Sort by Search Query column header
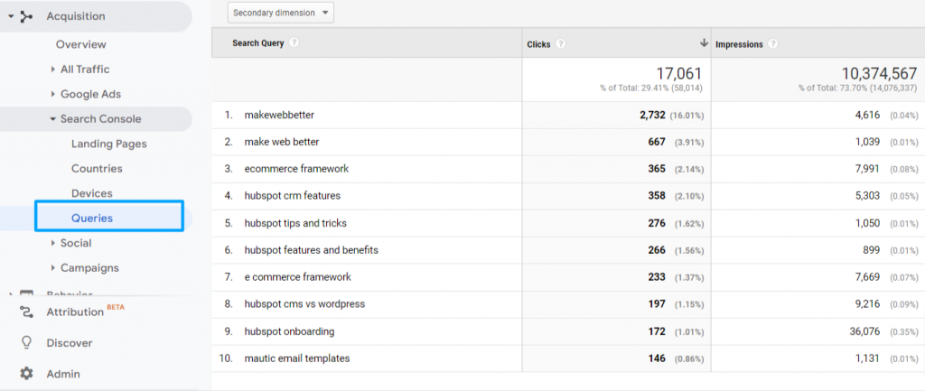This screenshot has height=391, width=925. click(x=257, y=43)
